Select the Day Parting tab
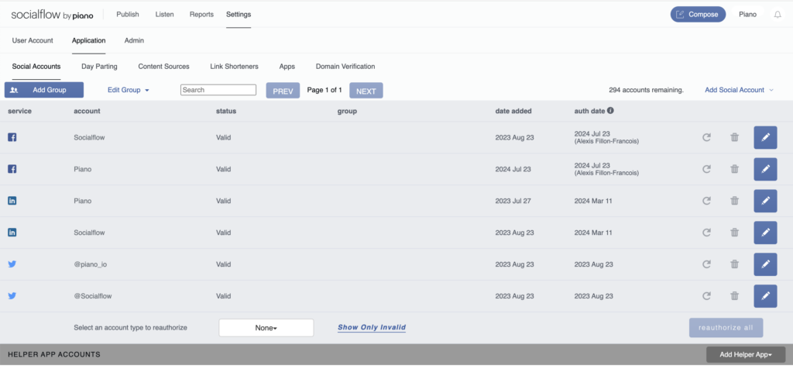The height and width of the screenshot is (369, 793). (x=99, y=67)
